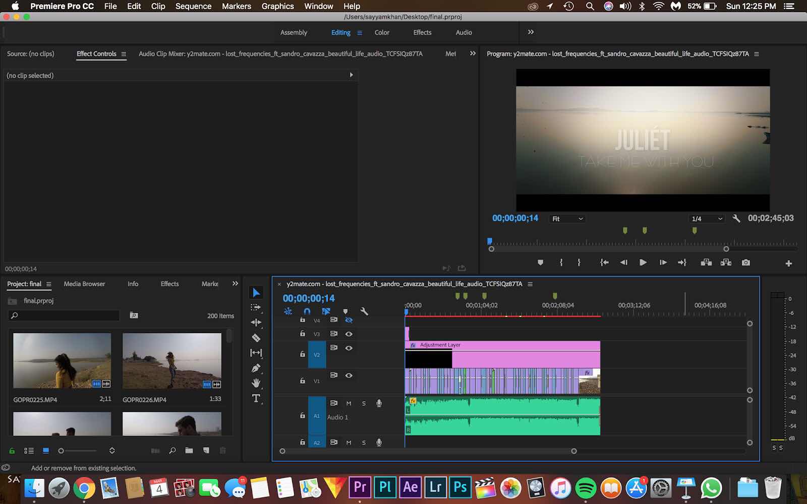Open Editing workspace menu
The width and height of the screenshot is (807, 504).
(x=360, y=33)
